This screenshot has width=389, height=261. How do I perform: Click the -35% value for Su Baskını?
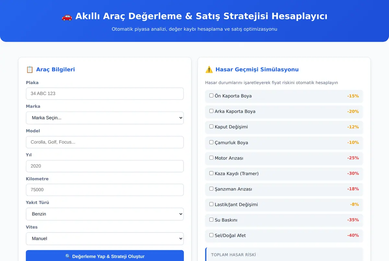point(353,220)
